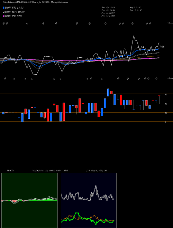Click the 'Pre H: 11.81' value
Viewport: 173px width, 228px height.
pos(108,10)
